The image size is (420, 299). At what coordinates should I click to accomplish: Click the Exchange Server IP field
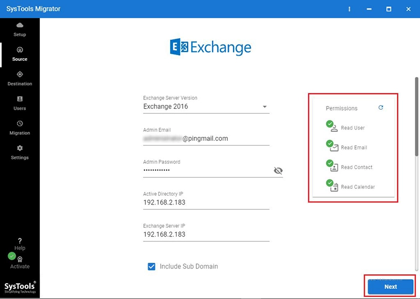point(206,234)
